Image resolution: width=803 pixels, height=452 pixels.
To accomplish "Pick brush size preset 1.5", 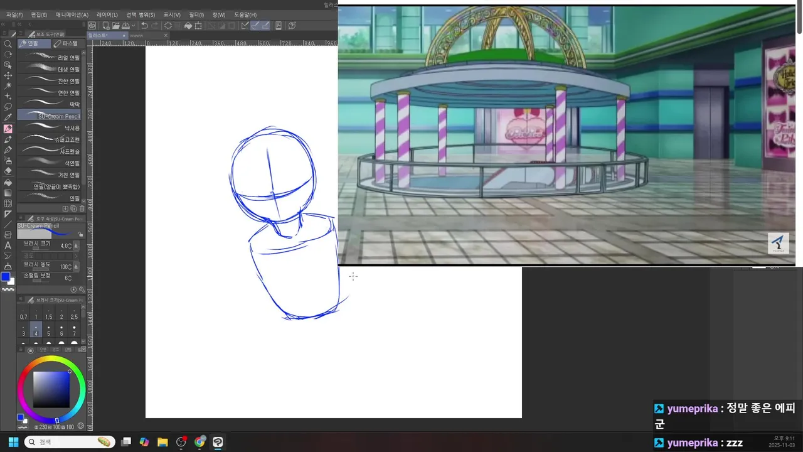I will [49, 314].
